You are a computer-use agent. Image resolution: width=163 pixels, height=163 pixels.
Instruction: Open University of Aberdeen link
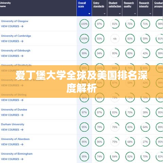click(x=15, y=139)
